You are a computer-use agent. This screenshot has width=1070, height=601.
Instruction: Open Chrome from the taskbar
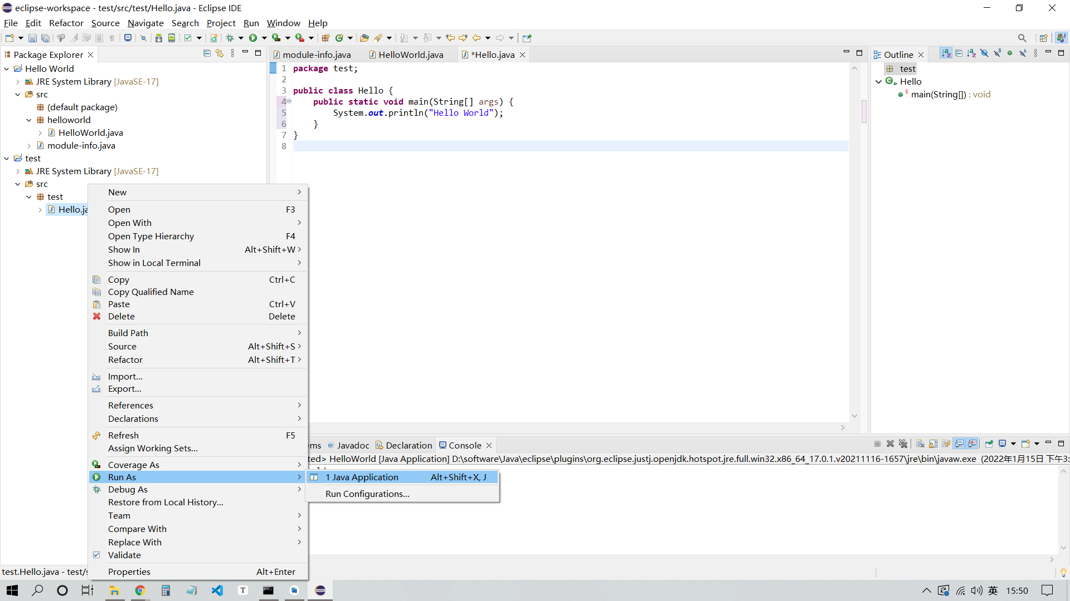140,590
